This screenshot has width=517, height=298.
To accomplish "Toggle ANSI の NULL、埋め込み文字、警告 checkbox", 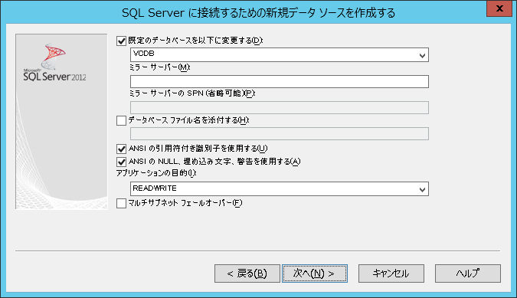I will [121, 162].
